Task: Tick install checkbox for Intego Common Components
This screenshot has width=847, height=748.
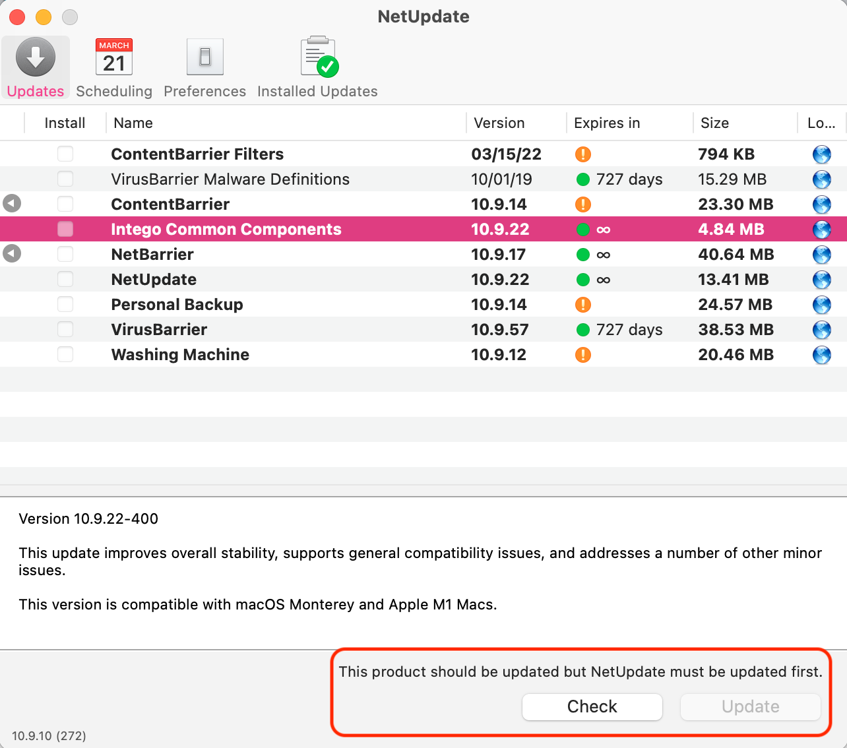Action: [65, 229]
